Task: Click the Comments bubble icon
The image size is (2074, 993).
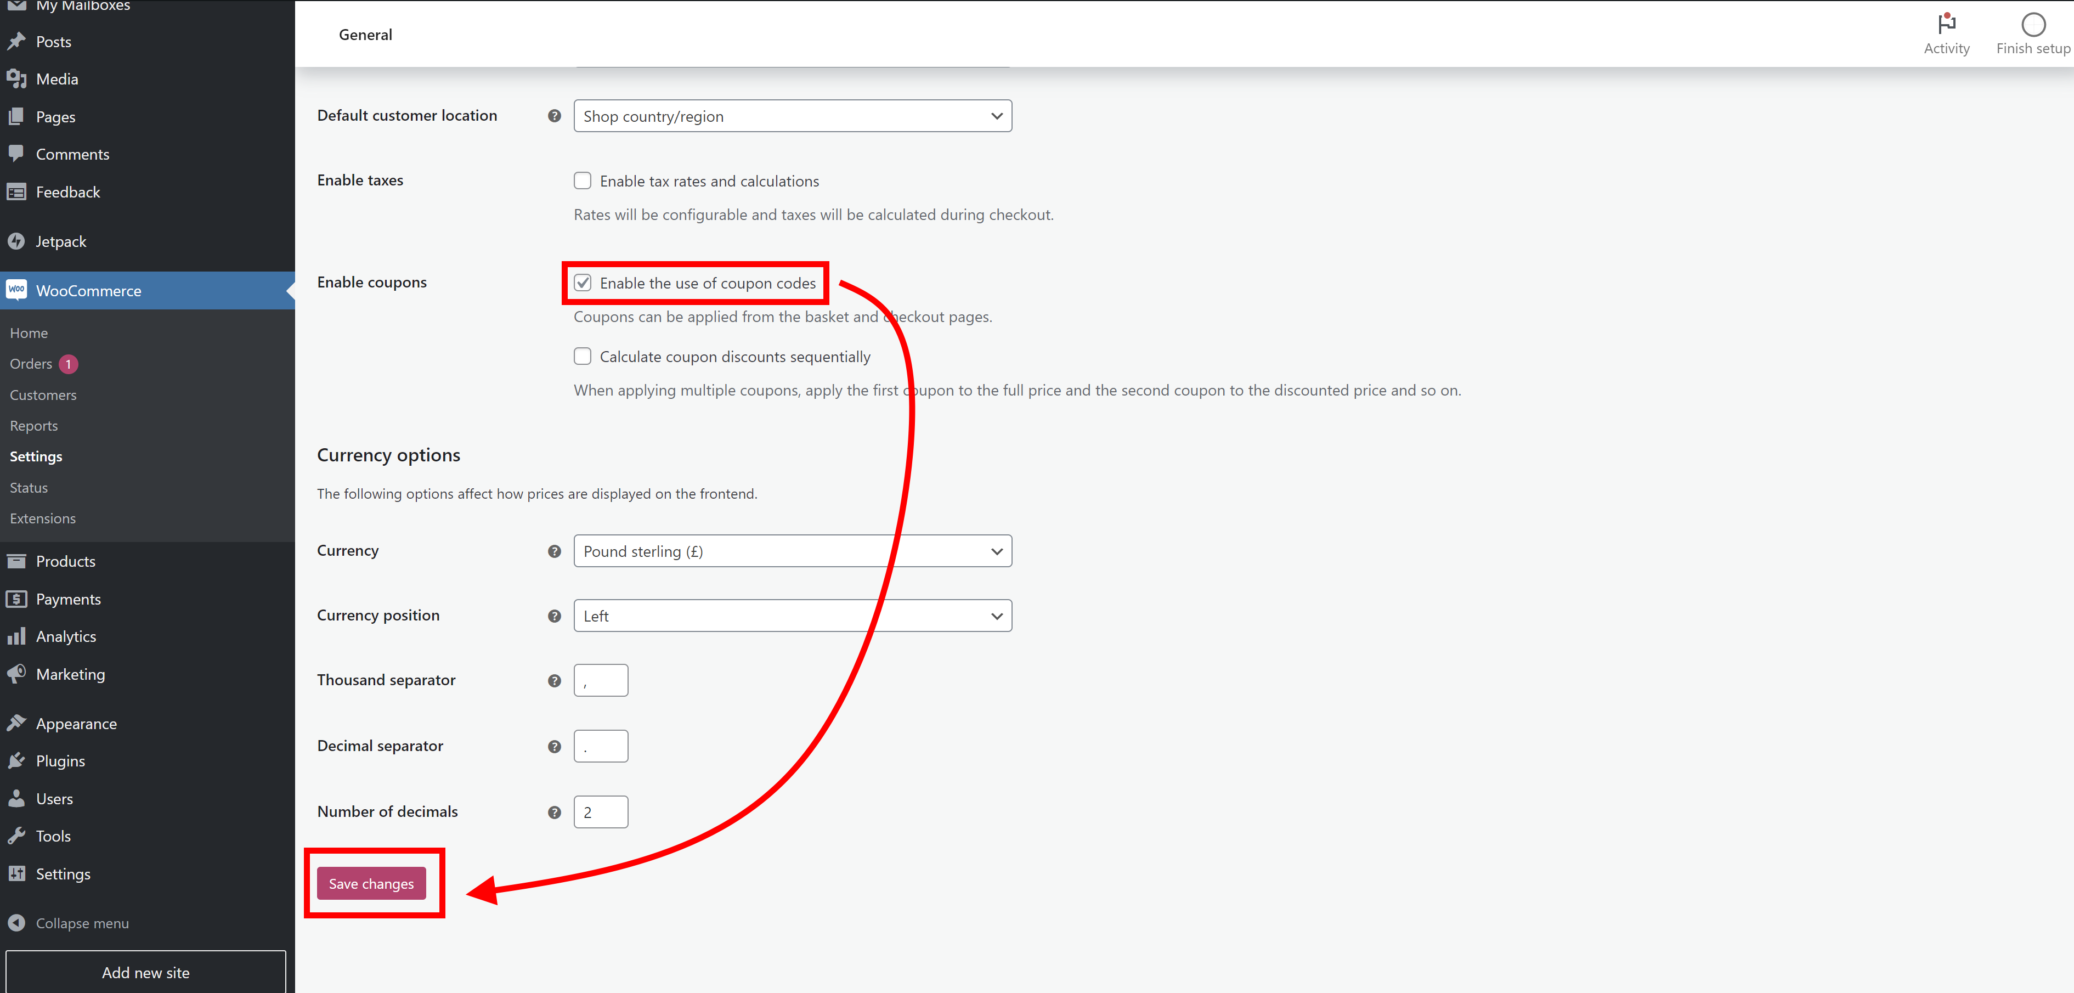Action: [16, 154]
